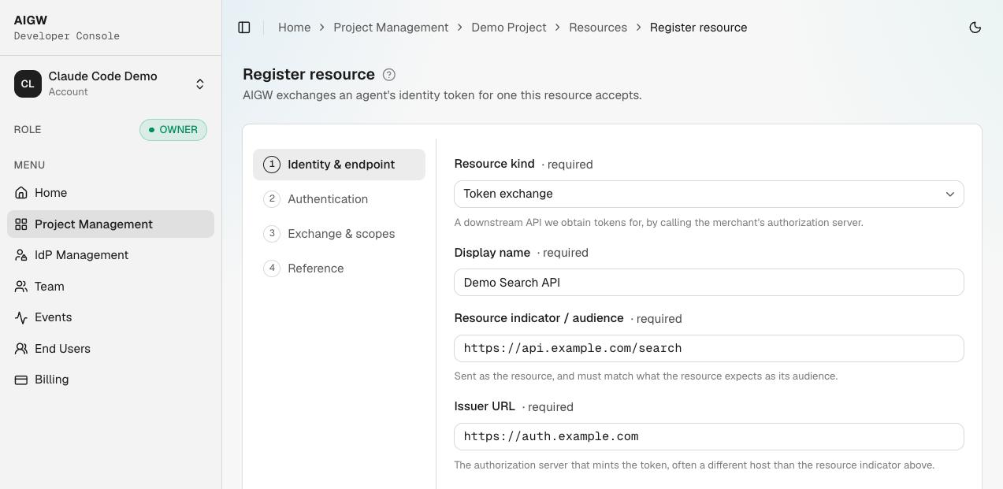Click the Home house icon in menu
The height and width of the screenshot is (489, 1003).
[21, 193]
